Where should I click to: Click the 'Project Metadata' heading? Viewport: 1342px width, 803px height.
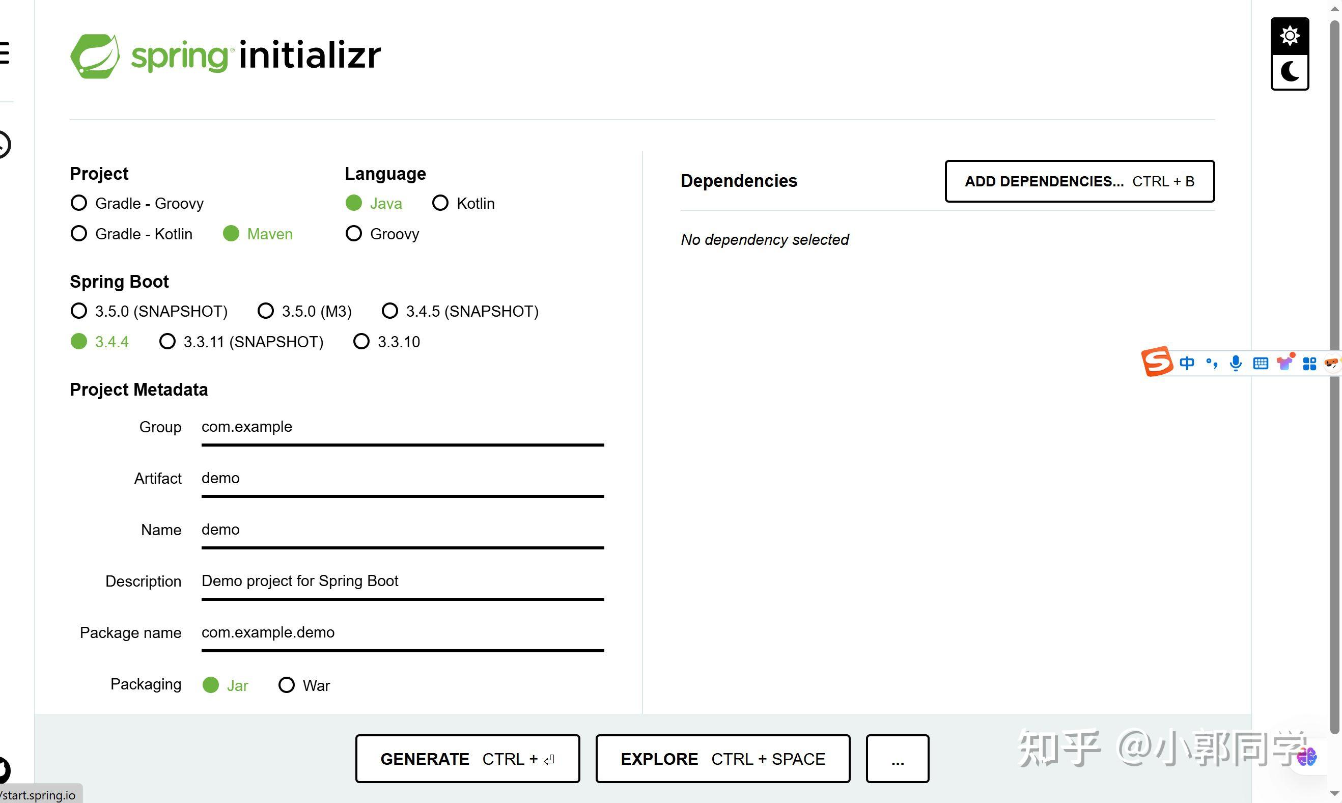[138, 390]
